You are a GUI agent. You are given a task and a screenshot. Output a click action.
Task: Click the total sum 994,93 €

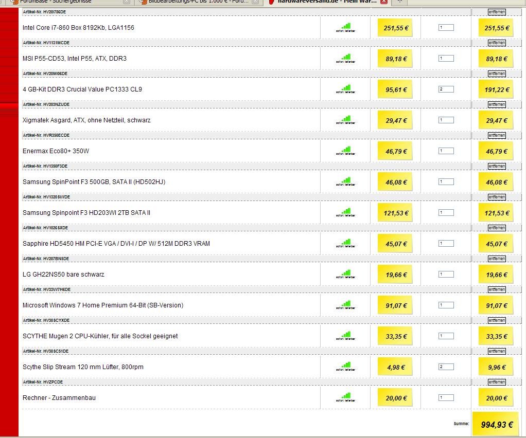(497, 424)
